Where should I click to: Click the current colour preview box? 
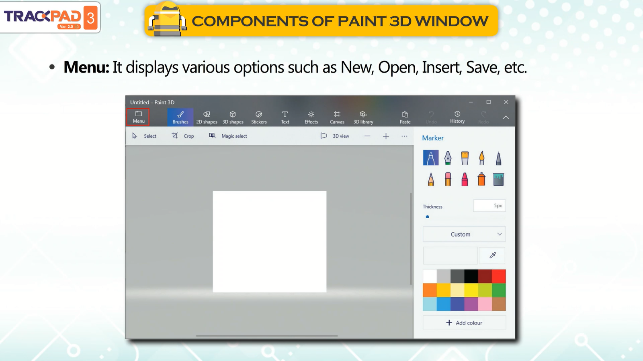tap(450, 256)
